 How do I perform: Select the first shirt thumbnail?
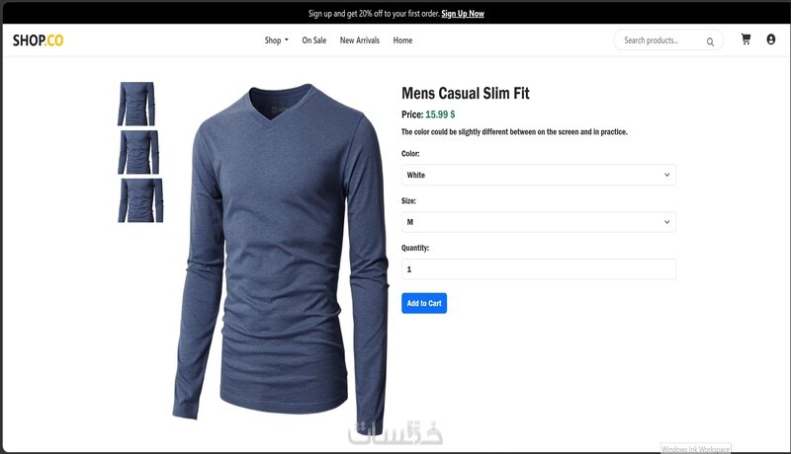(x=136, y=104)
